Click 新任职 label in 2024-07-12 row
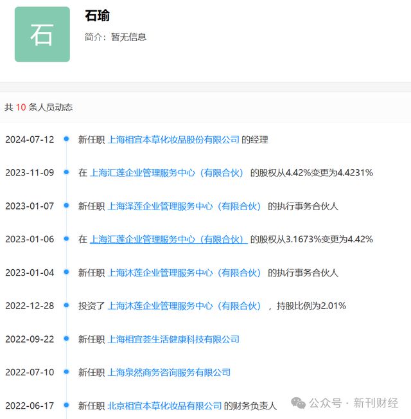411x419 pixels. (91, 139)
